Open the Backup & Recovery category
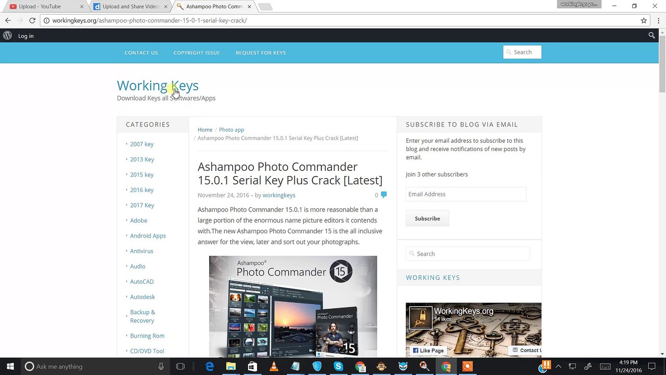 point(143,316)
